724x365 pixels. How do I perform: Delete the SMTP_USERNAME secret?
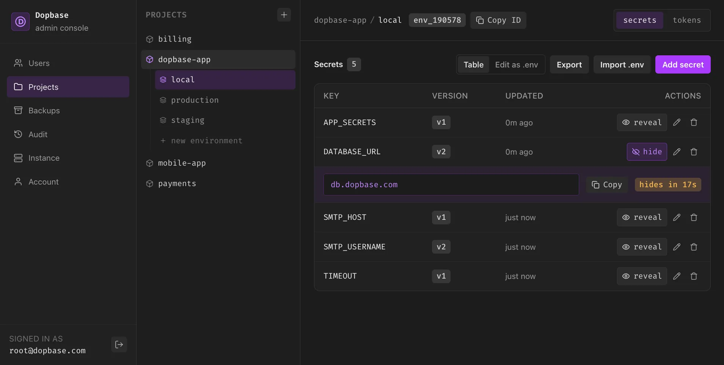point(694,247)
